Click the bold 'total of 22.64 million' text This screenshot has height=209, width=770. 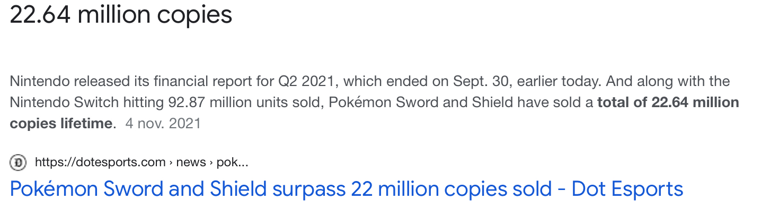tap(668, 102)
